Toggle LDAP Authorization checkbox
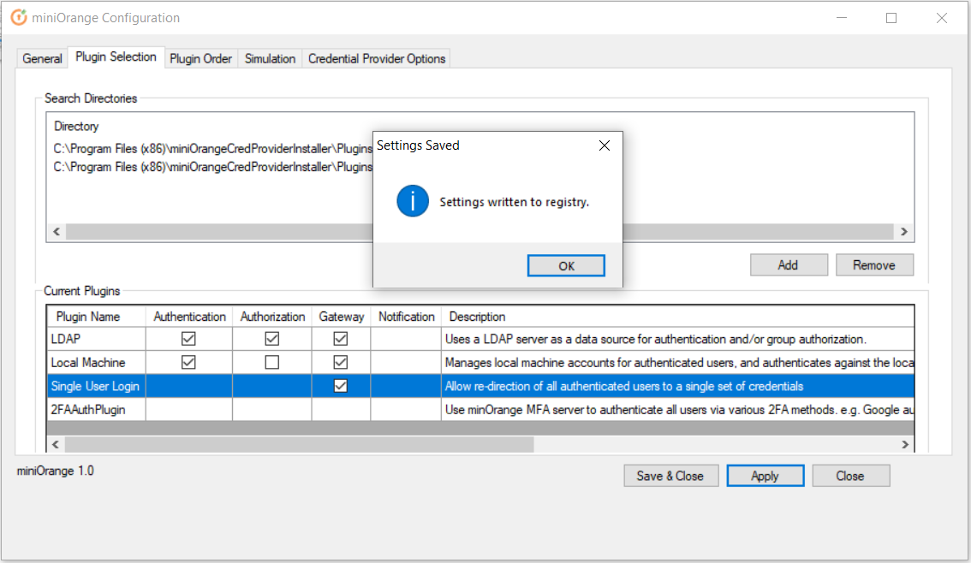The height and width of the screenshot is (563, 971). click(x=271, y=339)
